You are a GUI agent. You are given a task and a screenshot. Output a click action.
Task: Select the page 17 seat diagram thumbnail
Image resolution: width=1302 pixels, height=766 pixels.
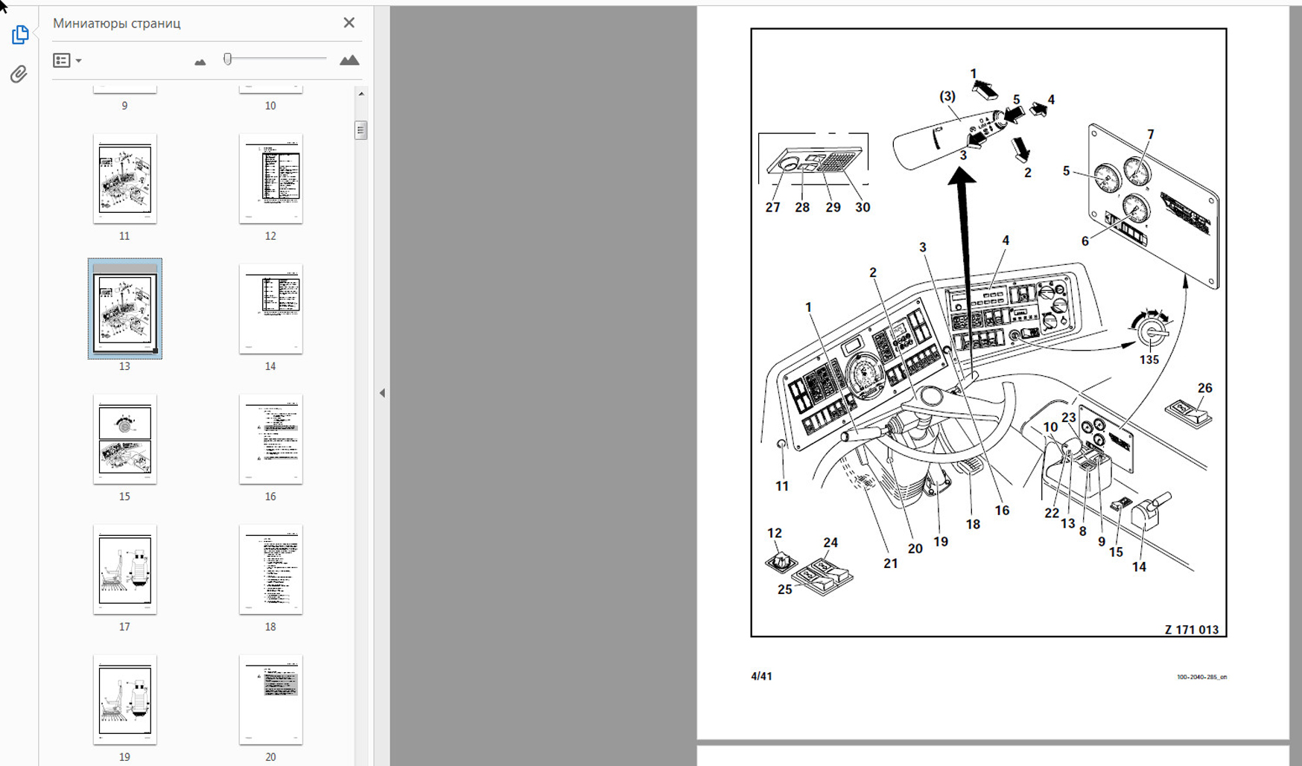[124, 569]
